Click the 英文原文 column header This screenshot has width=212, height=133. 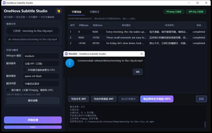[126, 25]
